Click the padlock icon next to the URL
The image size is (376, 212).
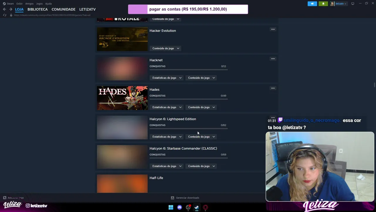(x=11, y=15)
